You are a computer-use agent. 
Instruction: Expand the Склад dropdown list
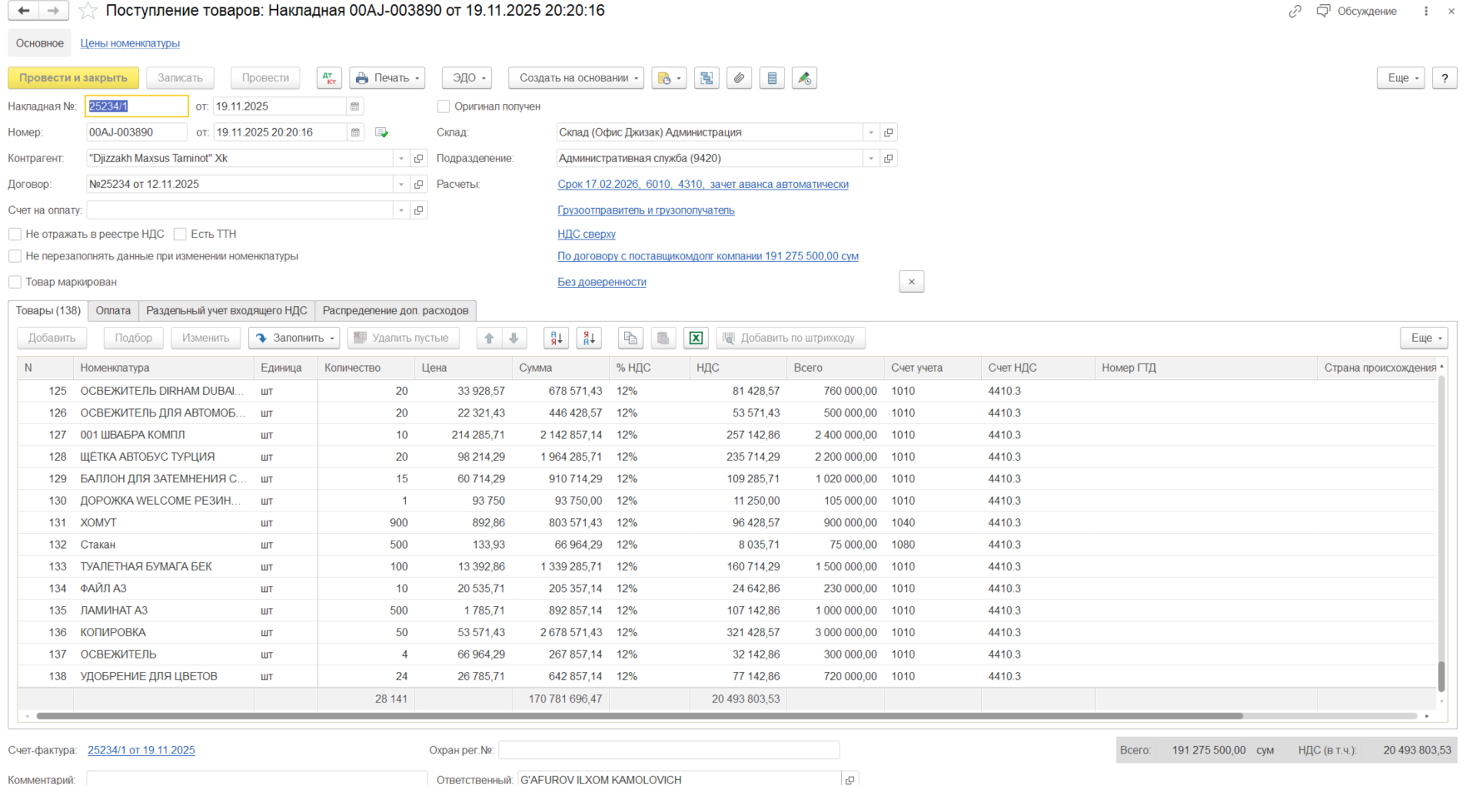(x=871, y=132)
